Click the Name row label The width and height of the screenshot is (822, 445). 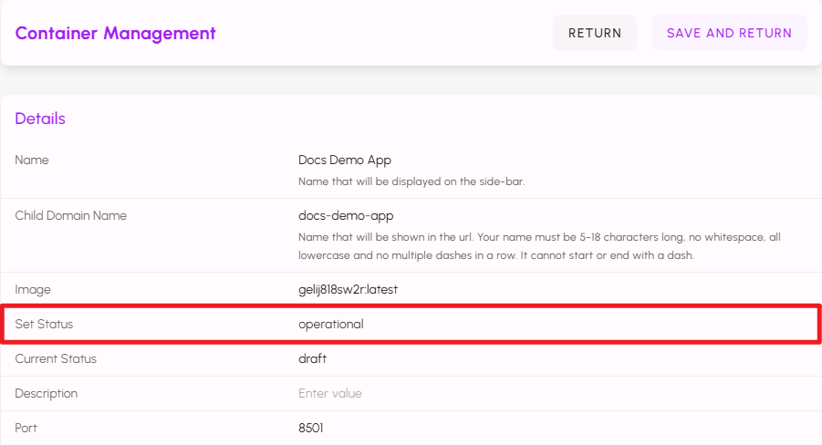coord(32,160)
